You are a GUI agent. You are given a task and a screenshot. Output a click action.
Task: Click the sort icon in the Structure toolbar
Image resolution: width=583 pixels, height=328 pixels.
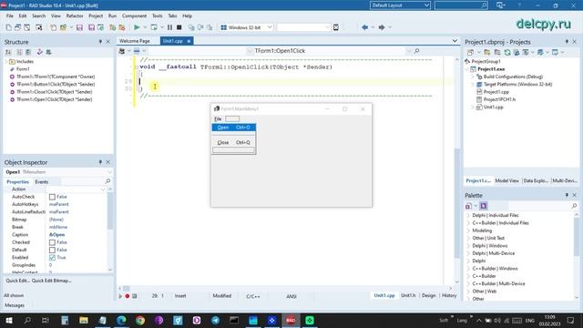tap(8, 52)
